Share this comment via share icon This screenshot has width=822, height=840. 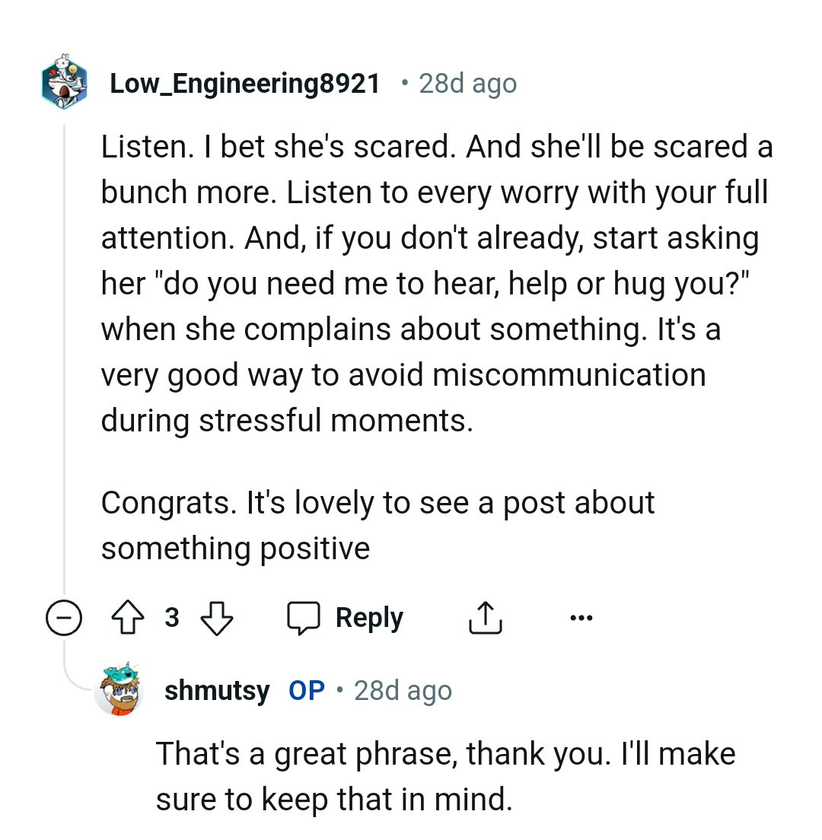[484, 619]
